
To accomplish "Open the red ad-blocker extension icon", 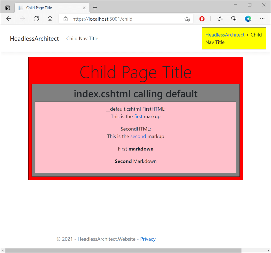I will point(202,19).
